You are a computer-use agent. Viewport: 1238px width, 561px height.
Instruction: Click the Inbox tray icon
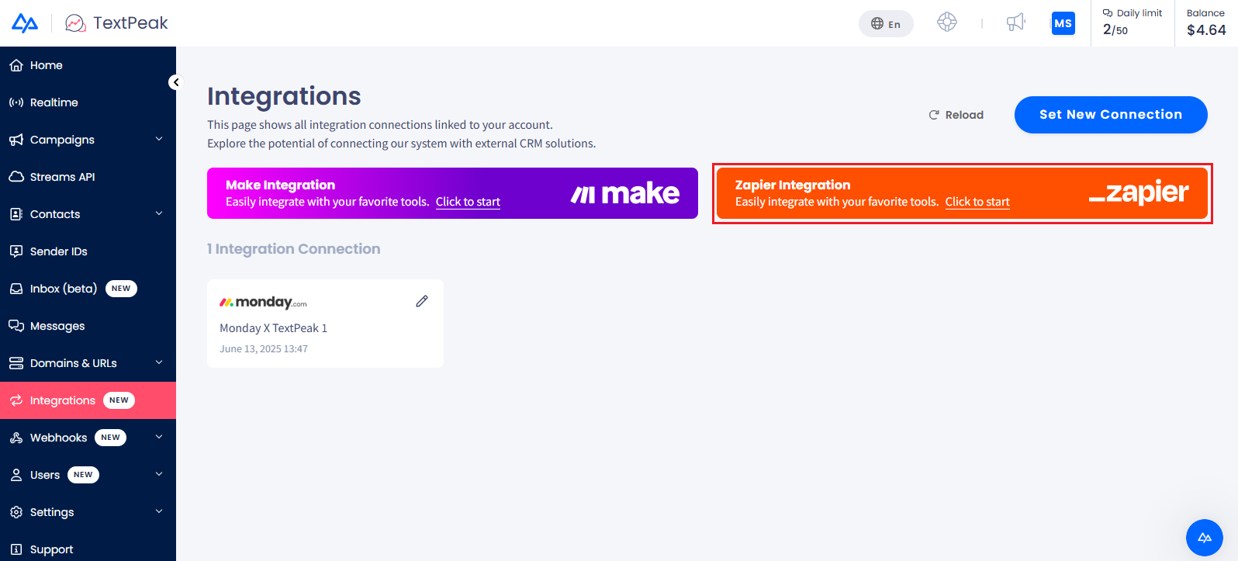pos(16,289)
